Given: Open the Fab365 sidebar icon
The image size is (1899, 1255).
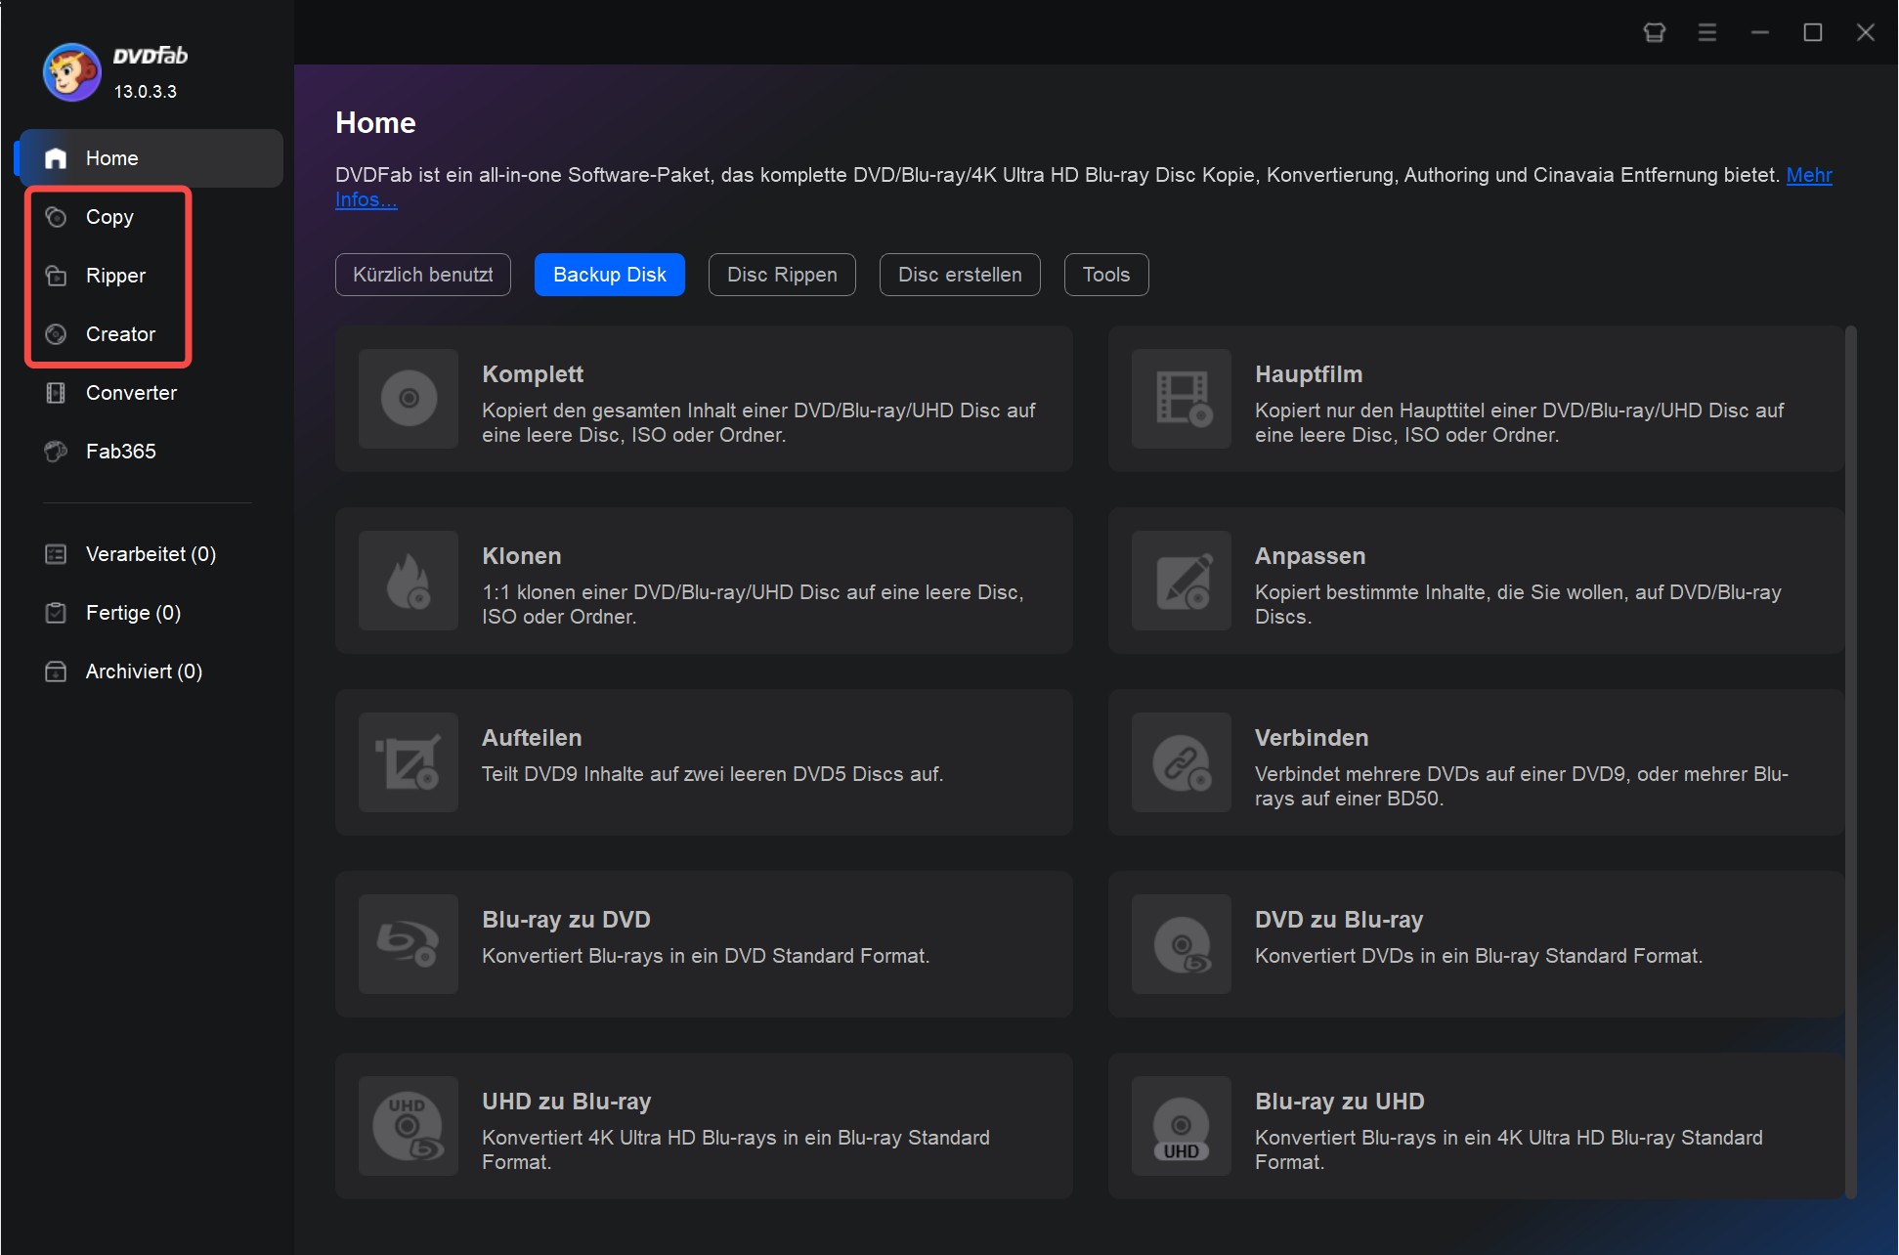Looking at the screenshot, I should pos(56,452).
